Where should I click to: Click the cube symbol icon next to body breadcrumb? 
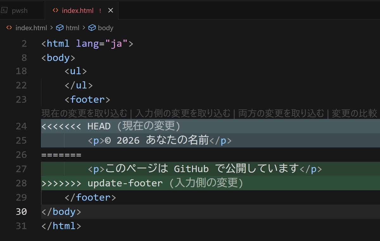(x=91, y=28)
